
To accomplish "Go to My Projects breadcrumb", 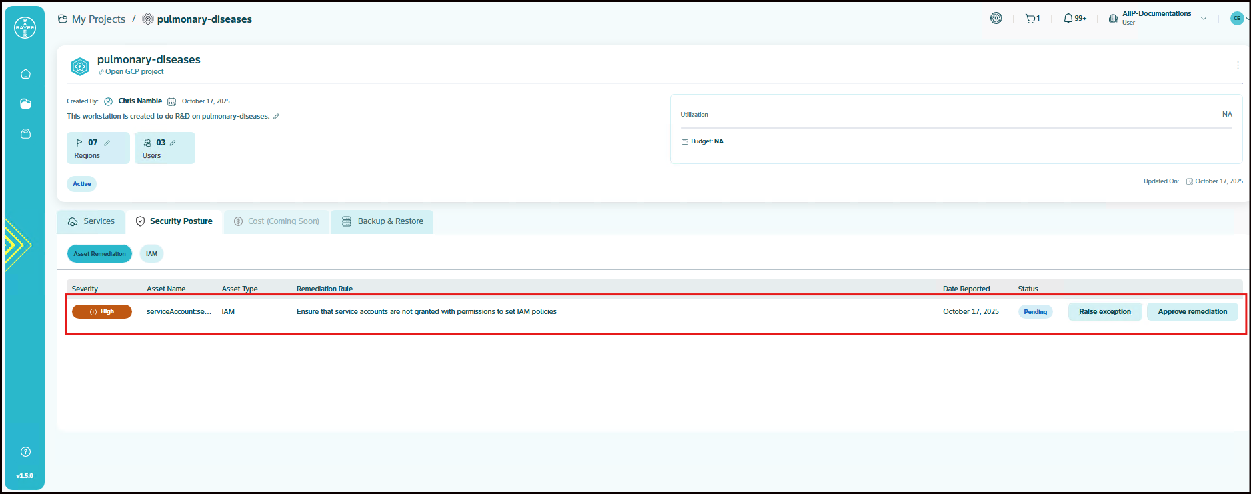I will [x=98, y=19].
